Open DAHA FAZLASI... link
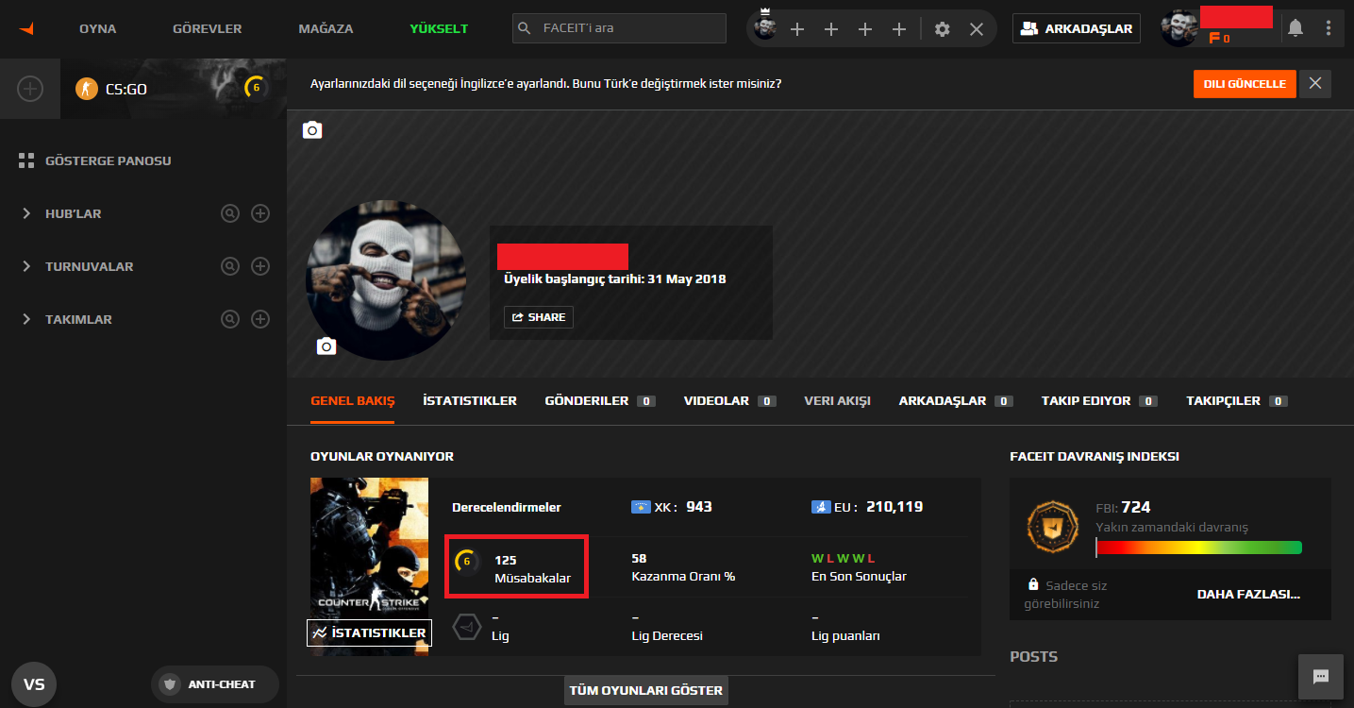 coord(1248,595)
